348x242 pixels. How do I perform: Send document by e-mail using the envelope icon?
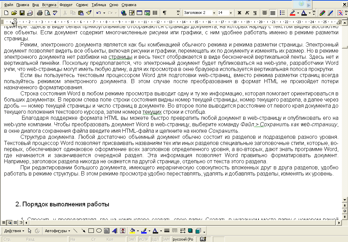click(x=30, y=13)
